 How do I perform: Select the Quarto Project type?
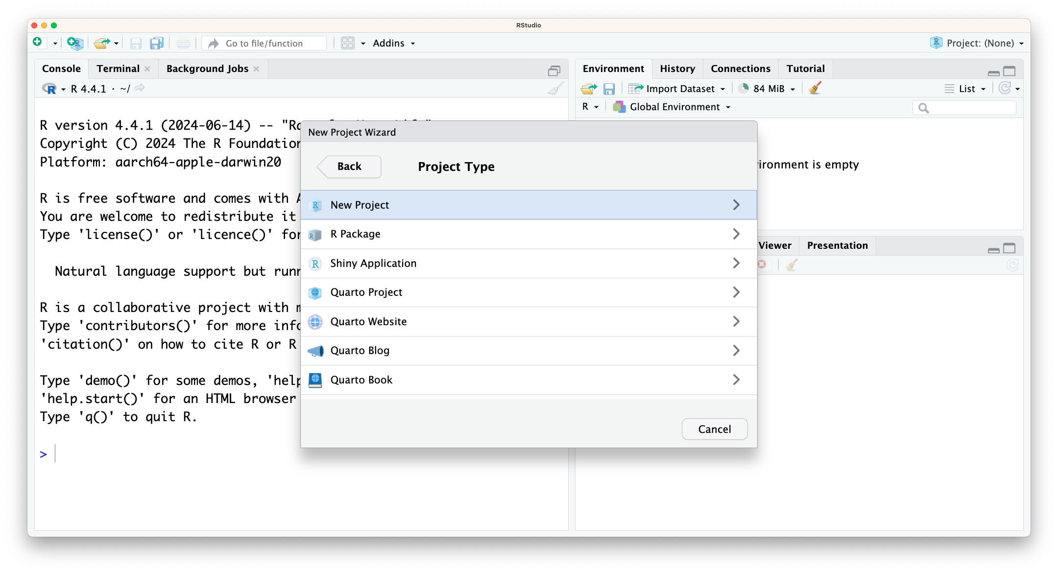pos(529,292)
